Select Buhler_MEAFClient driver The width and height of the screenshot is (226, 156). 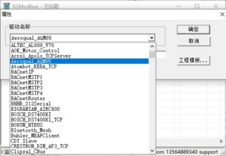[80, 136]
